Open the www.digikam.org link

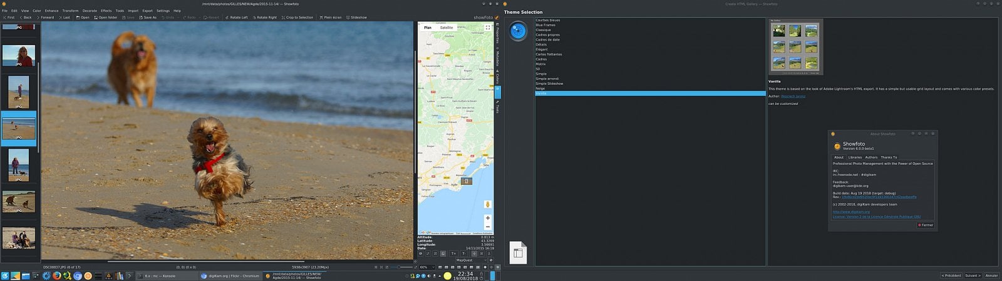[851, 212]
